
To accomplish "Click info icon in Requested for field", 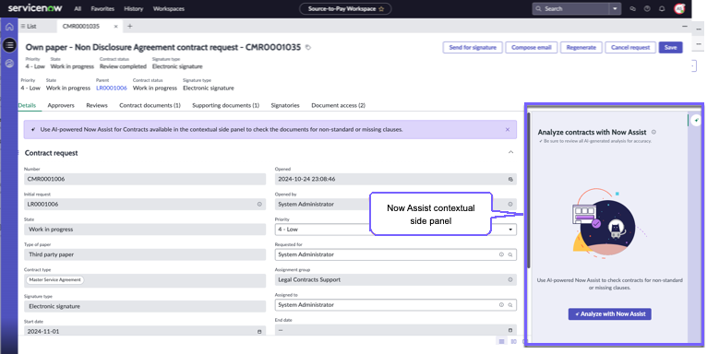I will [x=501, y=254].
